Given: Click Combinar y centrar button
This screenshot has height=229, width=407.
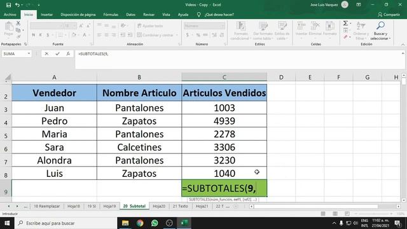Looking at the screenshot, I should click(x=155, y=35).
